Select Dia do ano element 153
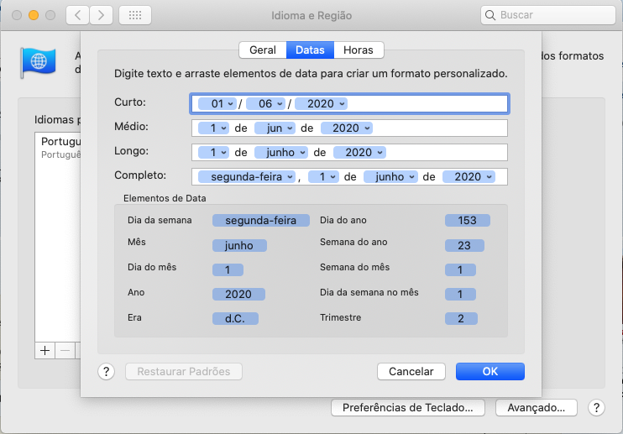623x434 pixels. click(x=467, y=221)
